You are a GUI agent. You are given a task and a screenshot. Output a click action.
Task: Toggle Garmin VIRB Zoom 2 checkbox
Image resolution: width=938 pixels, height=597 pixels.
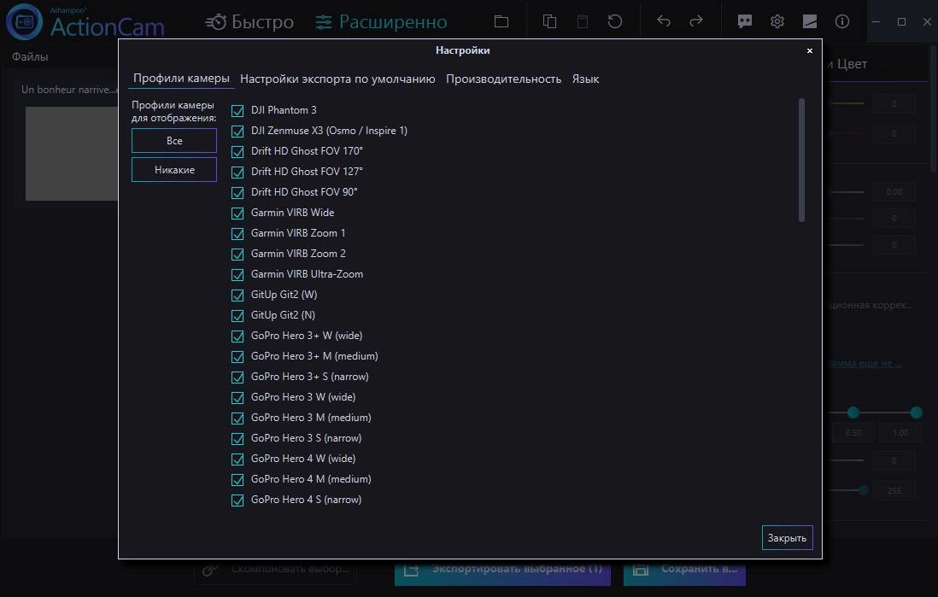[x=237, y=255]
